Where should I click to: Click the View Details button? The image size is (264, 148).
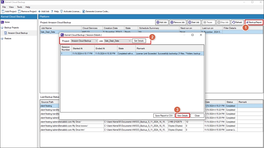(182, 115)
